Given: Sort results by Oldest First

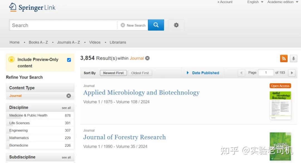Looking at the screenshot, I should point(140,73).
